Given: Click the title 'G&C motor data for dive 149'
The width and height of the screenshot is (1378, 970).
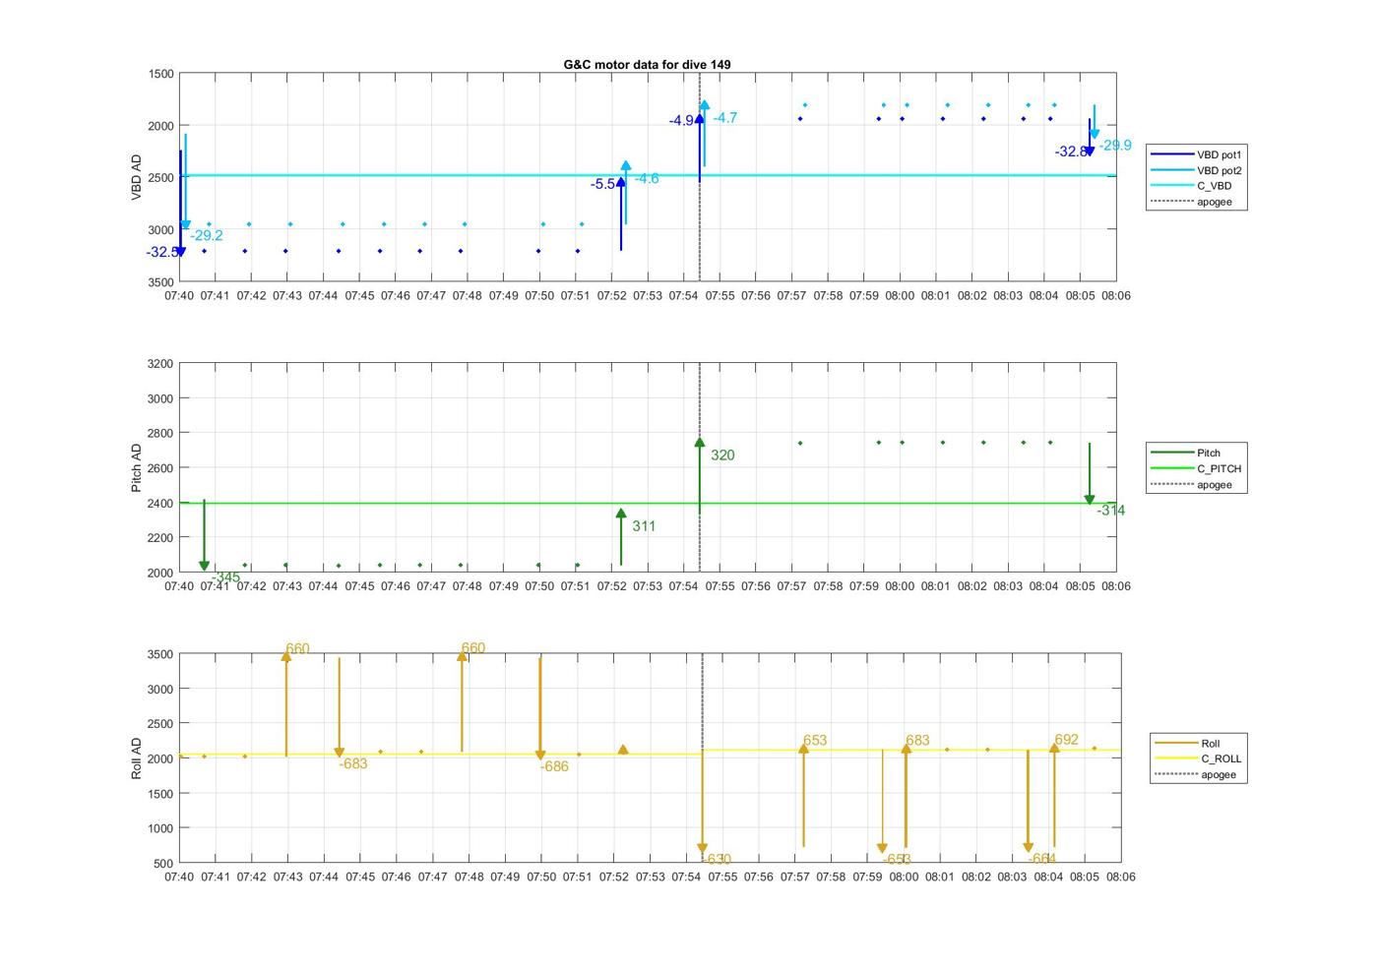Looking at the screenshot, I should tap(647, 64).
